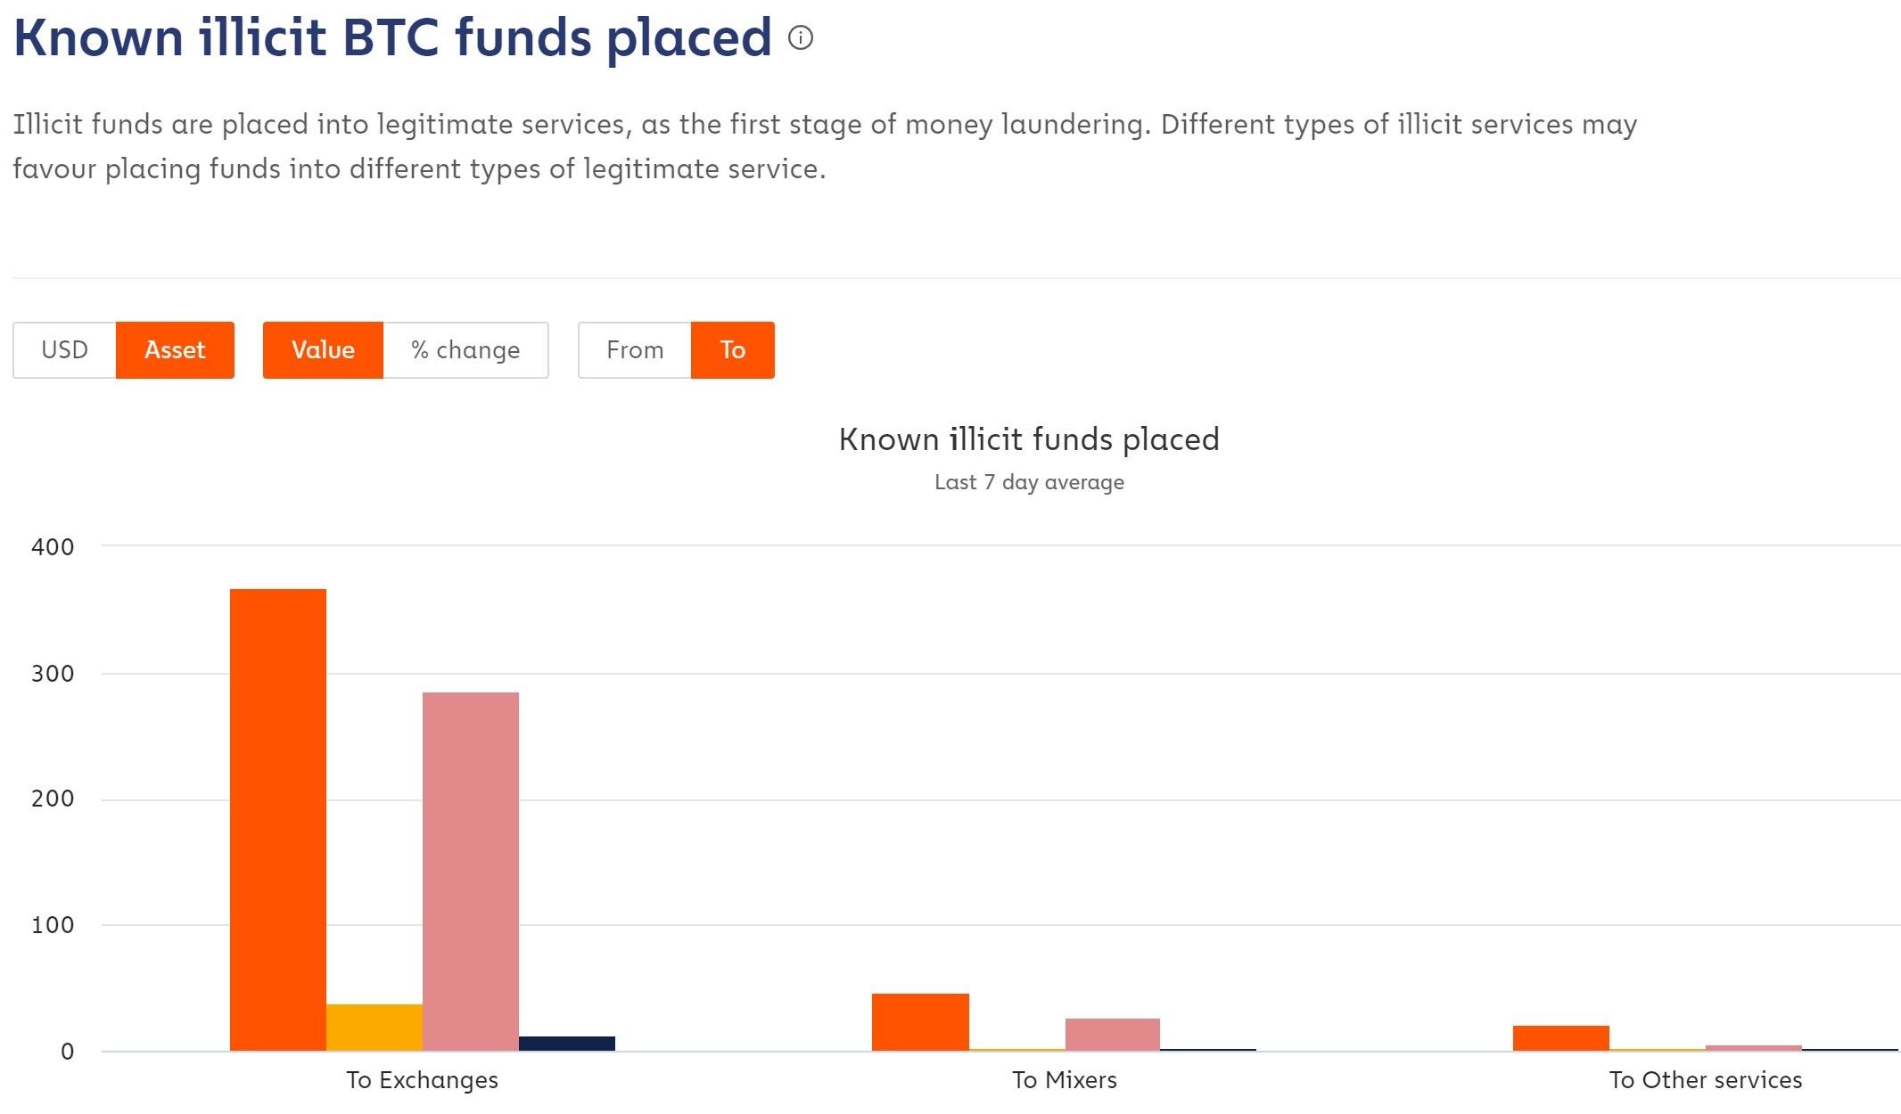
Task: Click the pink bar in To Exchanges
Action: click(471, 872)
